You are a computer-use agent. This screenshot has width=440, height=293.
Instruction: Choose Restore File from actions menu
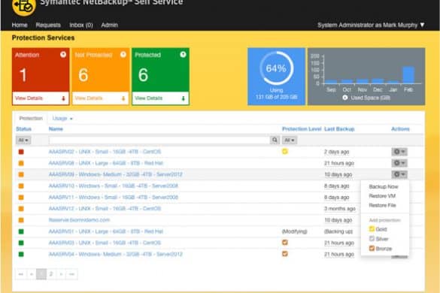click(382, 205)
